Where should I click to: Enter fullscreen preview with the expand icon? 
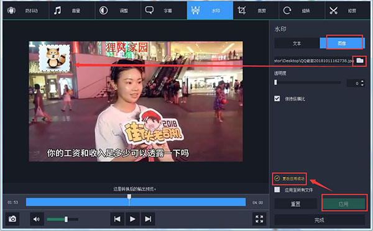click(259, 219)
